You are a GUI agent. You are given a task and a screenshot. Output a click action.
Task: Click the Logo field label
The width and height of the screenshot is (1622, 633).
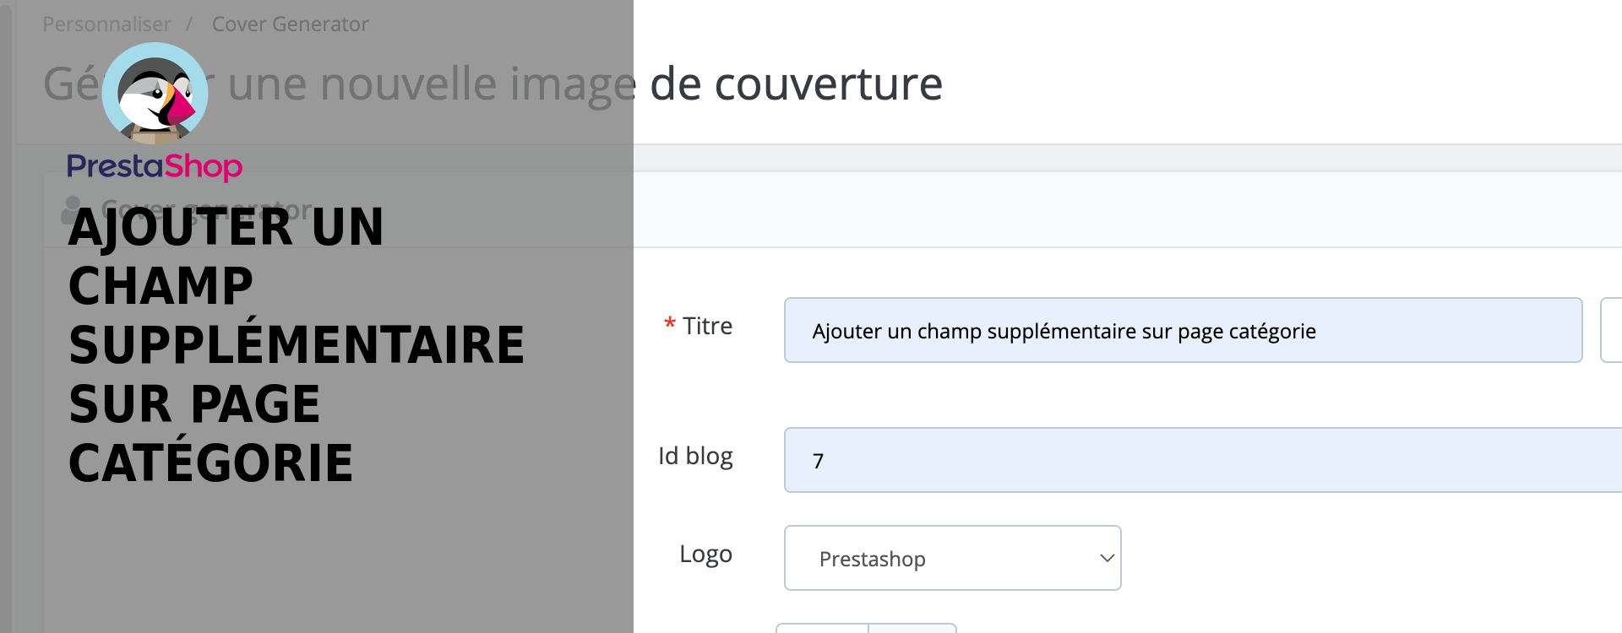tap(705, 555)
